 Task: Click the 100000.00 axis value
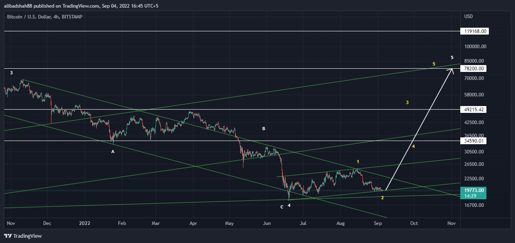475,47
